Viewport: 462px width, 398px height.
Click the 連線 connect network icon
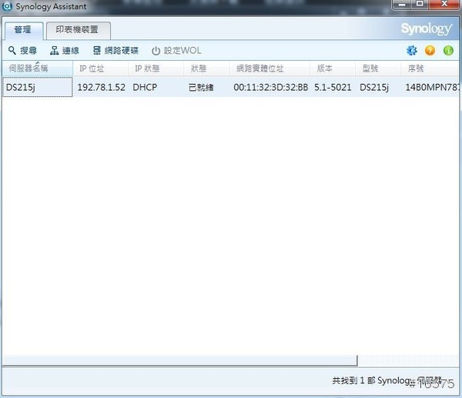[x=54, y=50]
